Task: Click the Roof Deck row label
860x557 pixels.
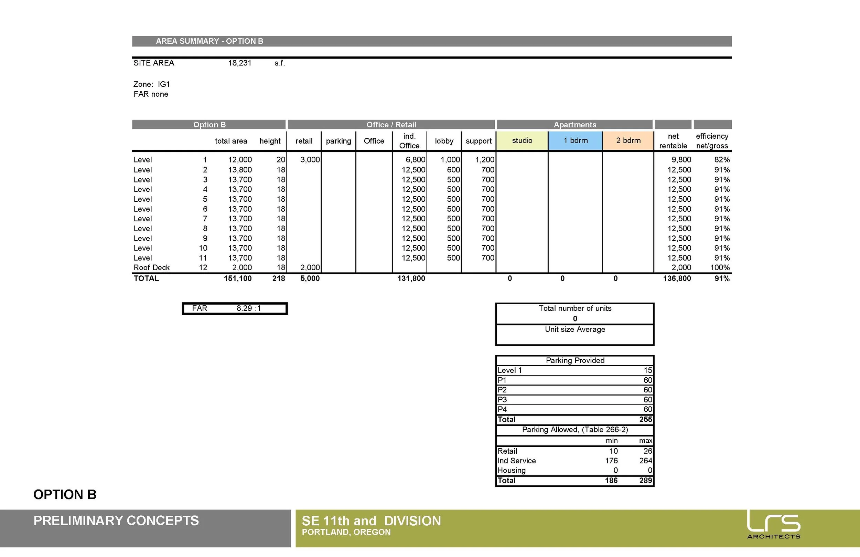Action: click(151, 267)
